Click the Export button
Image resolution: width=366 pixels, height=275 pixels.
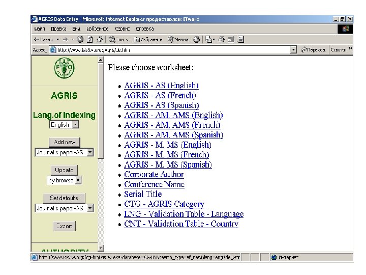pyautogui.click(x=65, y=226)
